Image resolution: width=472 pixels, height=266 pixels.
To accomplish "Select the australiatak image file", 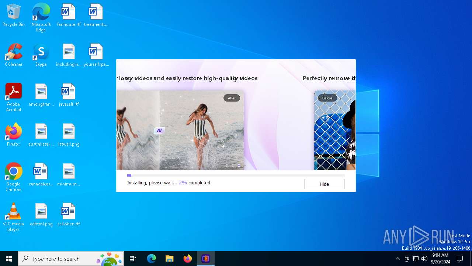I will click(41, 135).
